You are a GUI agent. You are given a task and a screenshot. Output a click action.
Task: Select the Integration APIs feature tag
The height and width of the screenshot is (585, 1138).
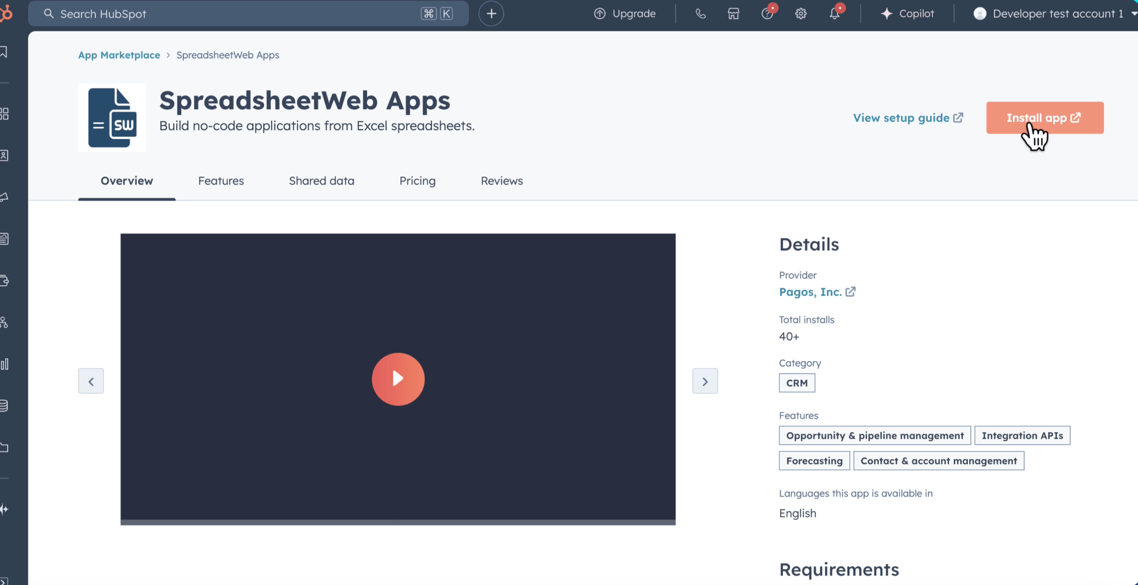click(x=1022, y=436)
